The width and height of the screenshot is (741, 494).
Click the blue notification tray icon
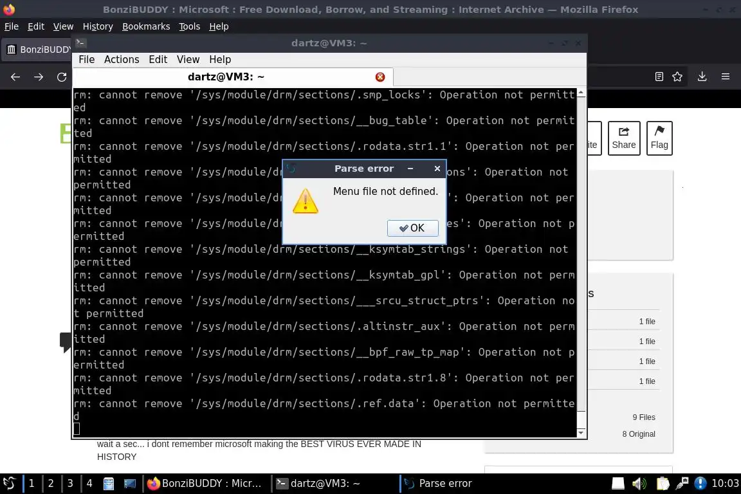(700, 483)
